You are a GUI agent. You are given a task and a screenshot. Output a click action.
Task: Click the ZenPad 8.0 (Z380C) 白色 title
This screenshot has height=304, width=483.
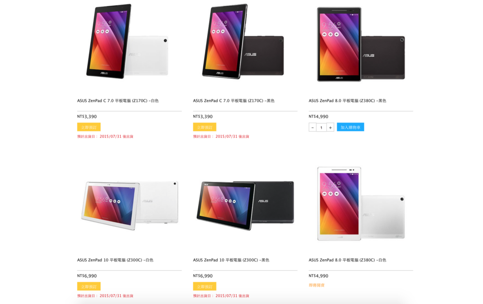coord(347,260)
